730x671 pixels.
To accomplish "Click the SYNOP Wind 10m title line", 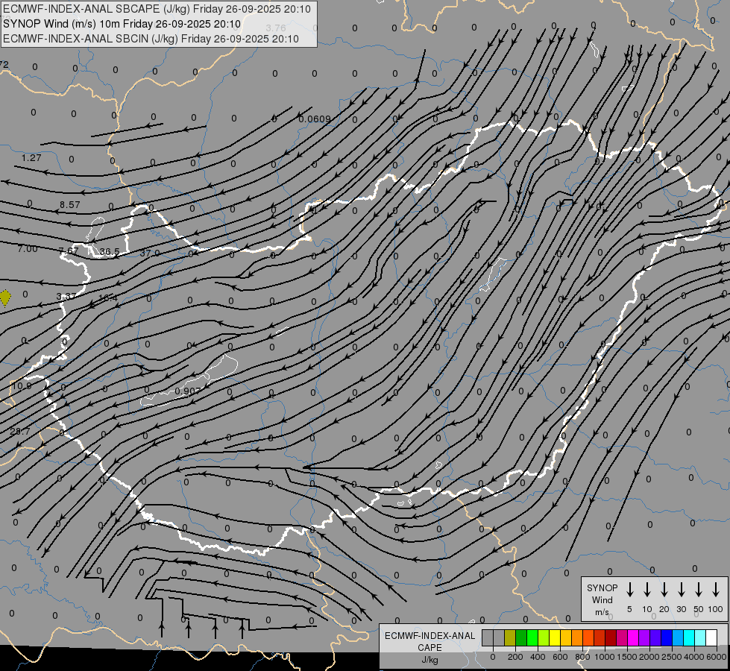I will point(122,24).
